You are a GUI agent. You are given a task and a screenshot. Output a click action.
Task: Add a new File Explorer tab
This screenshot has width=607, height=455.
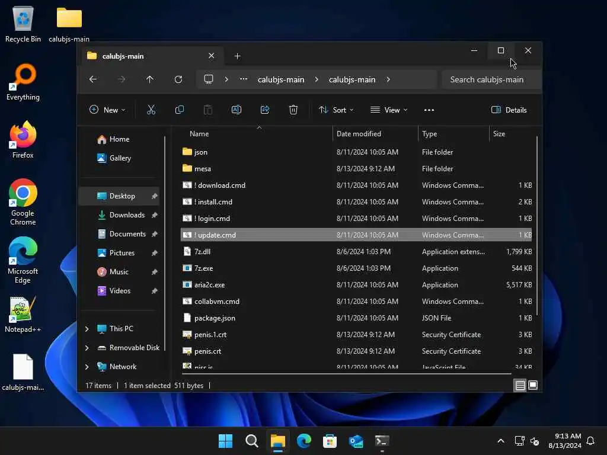coord(237,56)
